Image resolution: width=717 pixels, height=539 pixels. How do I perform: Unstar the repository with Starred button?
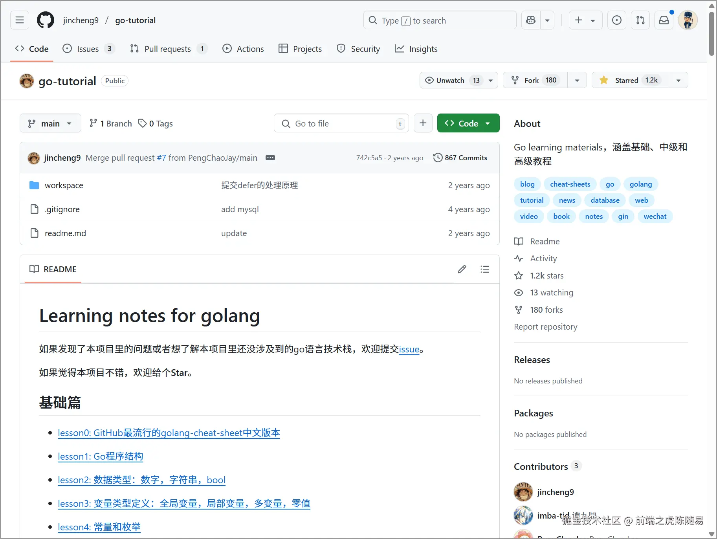tap(630, 80)
